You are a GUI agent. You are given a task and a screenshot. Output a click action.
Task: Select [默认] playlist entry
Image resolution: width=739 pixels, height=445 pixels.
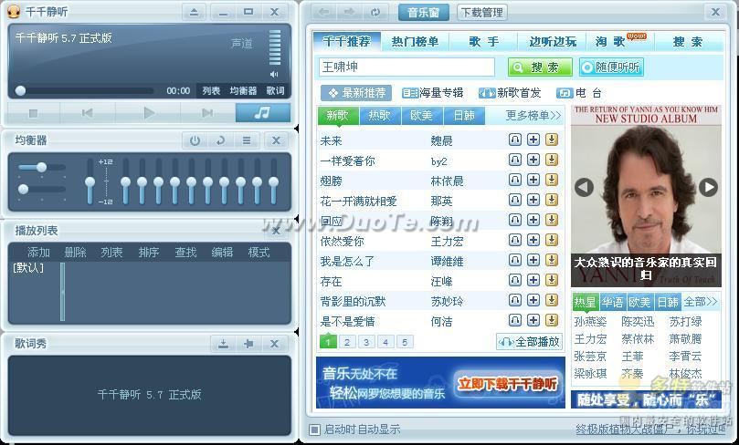[28, 268]
